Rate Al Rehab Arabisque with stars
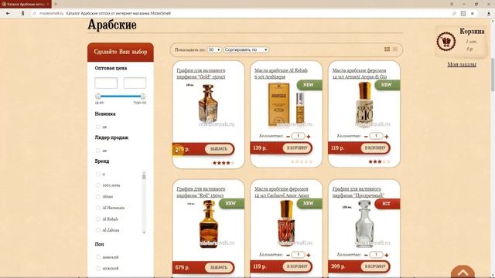The height and width of the screenshot is (278, 495). (x=302, y=161)
